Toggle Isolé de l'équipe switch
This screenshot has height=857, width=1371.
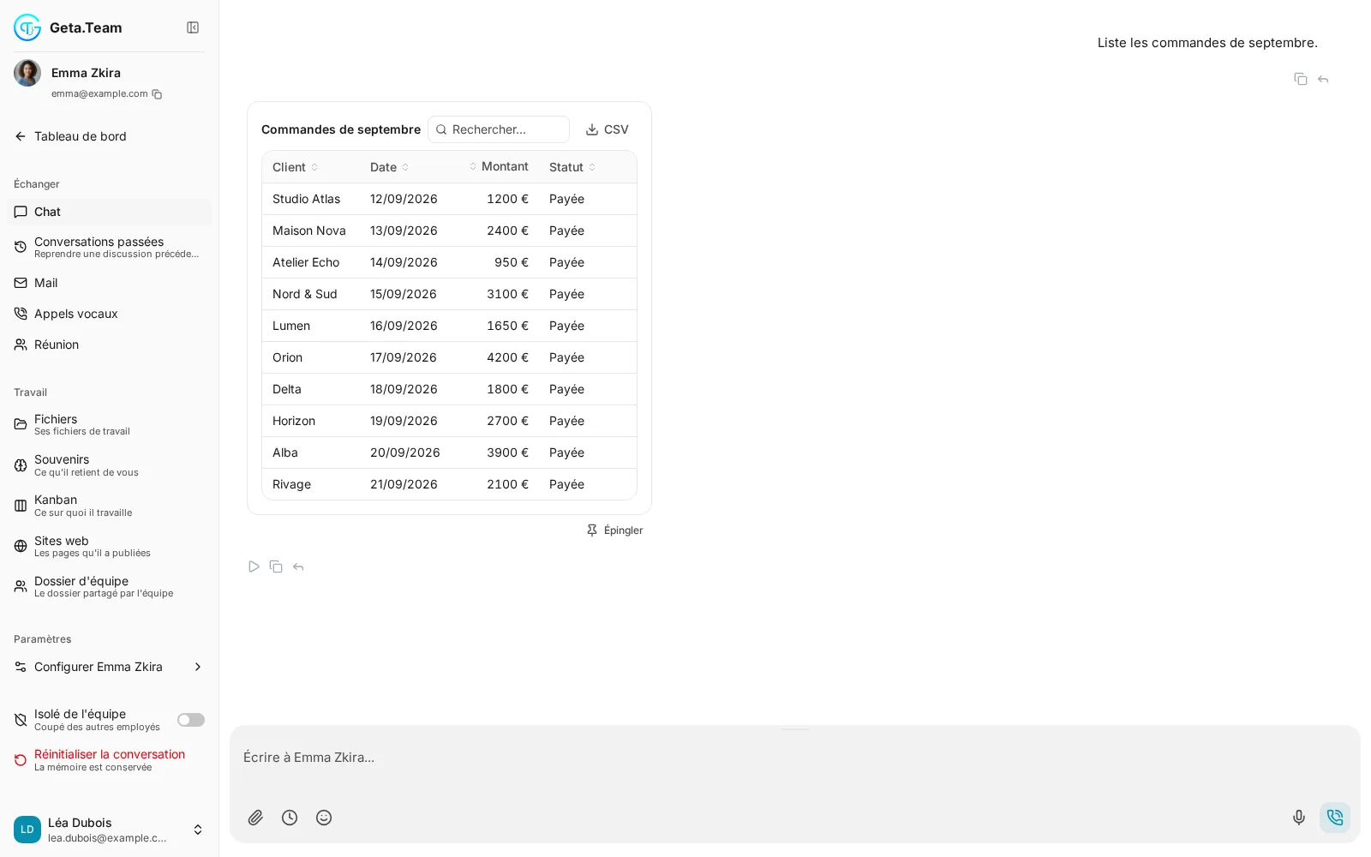pyautogui.click(x=191, y=720)
